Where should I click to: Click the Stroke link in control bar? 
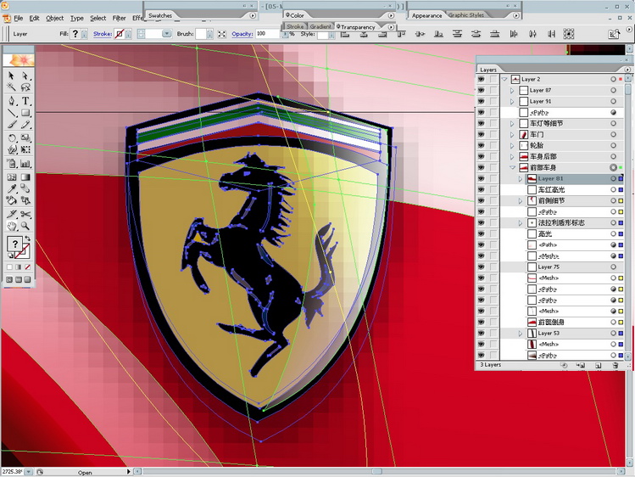(103, 34)
